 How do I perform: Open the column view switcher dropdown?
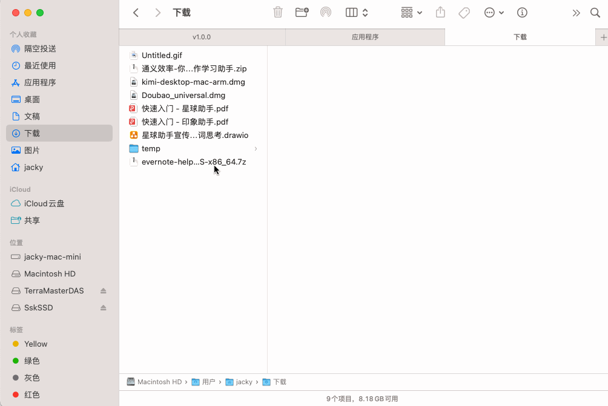pyautogui.click(x=357, y=12)
